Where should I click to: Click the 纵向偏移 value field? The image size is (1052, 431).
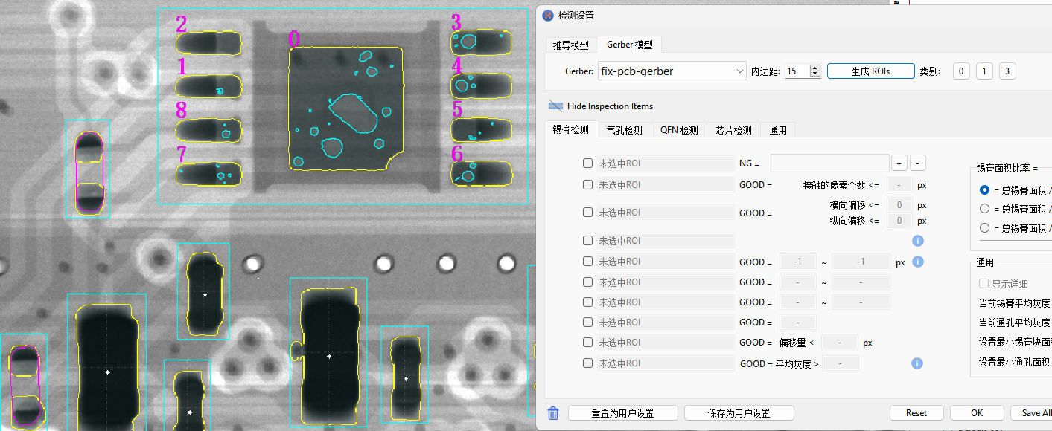click(899, 221)
